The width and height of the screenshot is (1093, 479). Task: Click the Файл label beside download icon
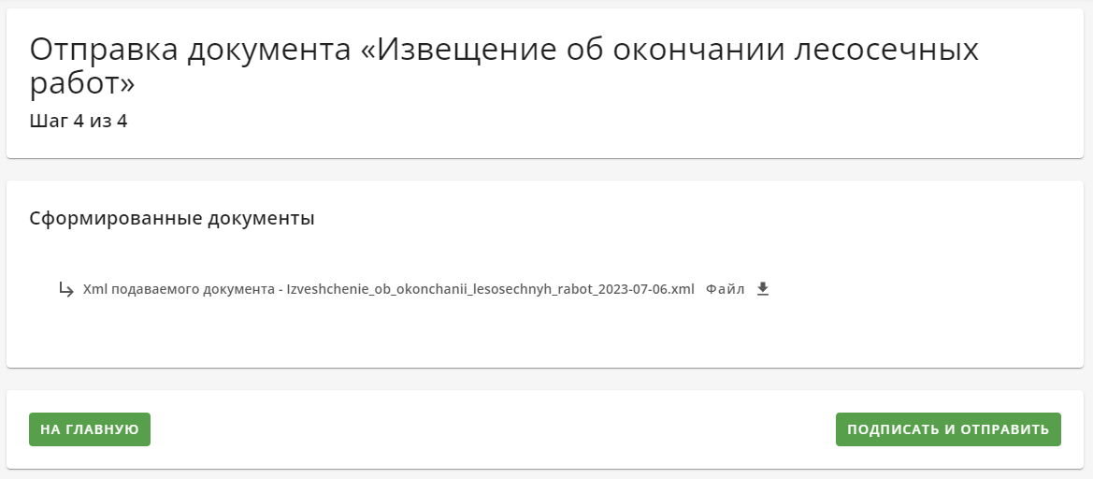coord(725,289)
